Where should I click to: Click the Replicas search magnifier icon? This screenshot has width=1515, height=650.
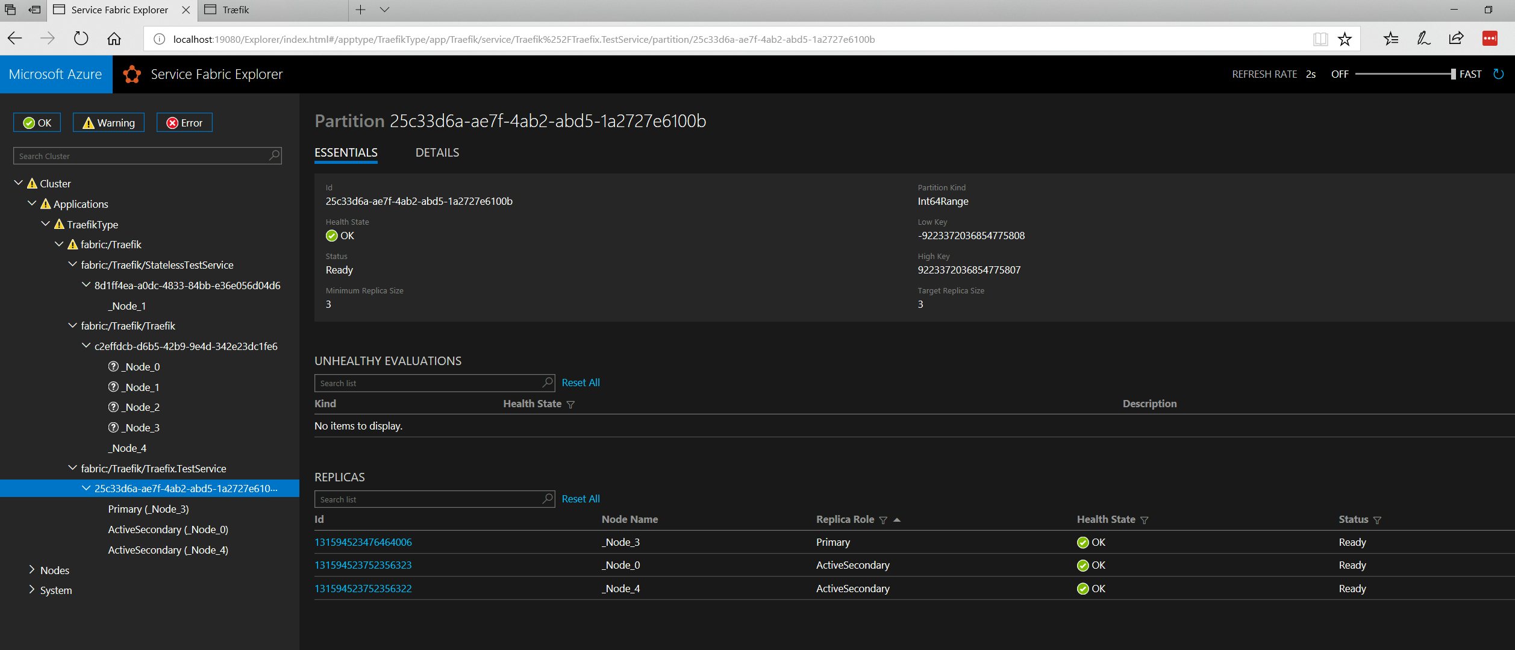point(547,499)
